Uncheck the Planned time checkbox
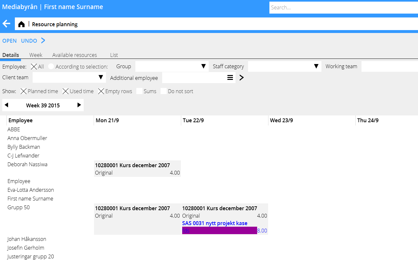 pos(24,91)
